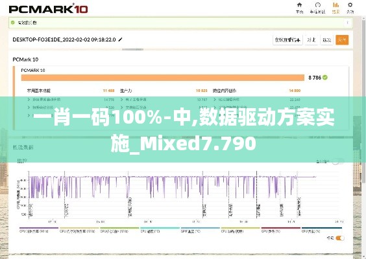The width and height of the screenshot is (366, 259).
Task: Toggle the yellow CPU power legend
Action: (x=240, y=230)
